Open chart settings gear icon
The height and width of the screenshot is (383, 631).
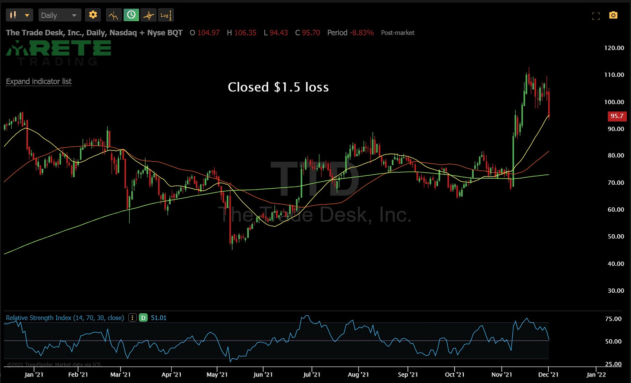(93, 15)
